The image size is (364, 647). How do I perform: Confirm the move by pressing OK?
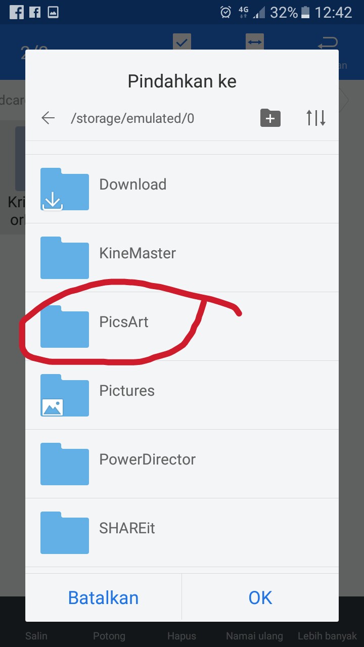point(260,597)
